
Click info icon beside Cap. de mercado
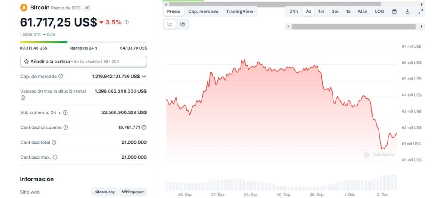[x=61, y=77]
